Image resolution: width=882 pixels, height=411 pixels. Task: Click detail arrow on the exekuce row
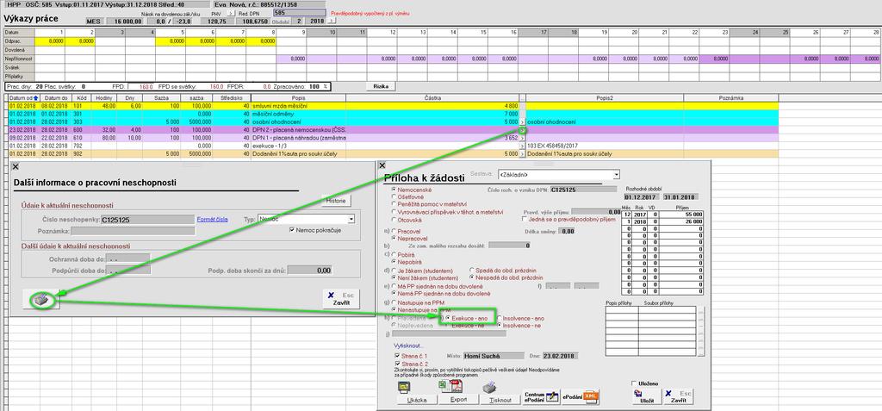(x=522, y=146)
